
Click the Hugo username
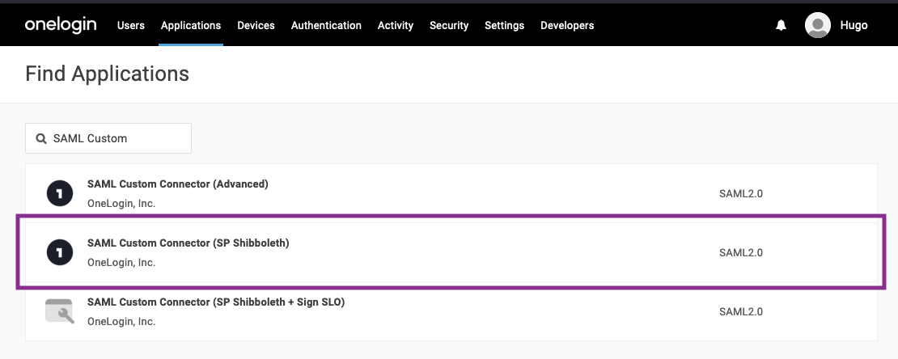pos(854,25)
